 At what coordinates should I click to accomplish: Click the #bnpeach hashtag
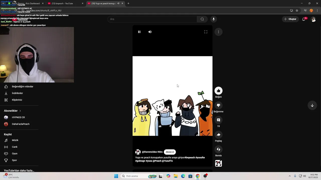tap(190, 157)
